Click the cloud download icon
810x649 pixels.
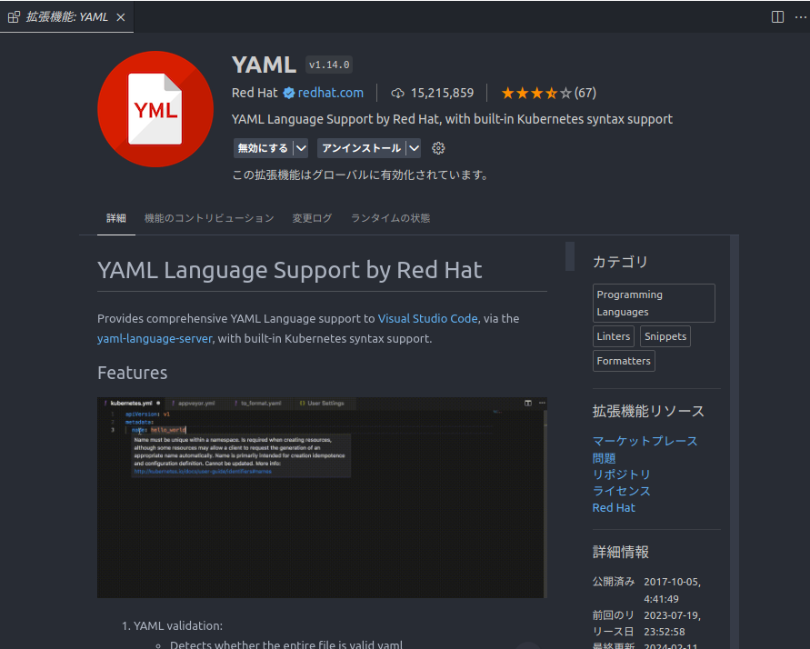click(x=398, y=93)
